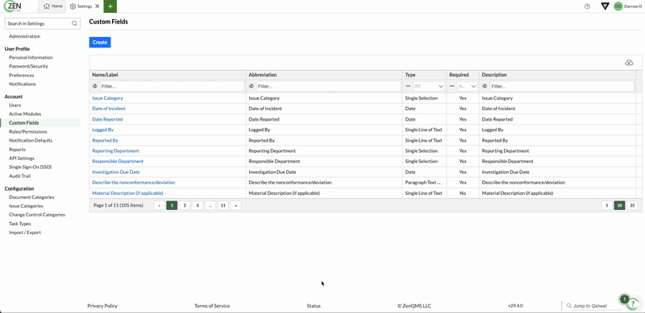The height and width of the screenshot is (313, 645).
Task: Open Active Modules in sidebar
Action: tap(25, 113)
